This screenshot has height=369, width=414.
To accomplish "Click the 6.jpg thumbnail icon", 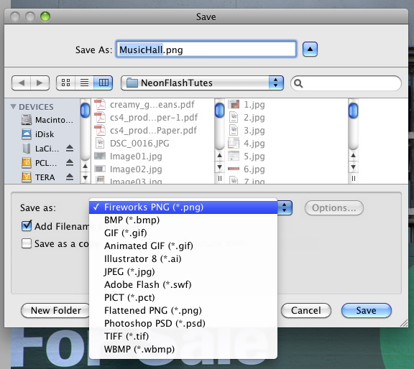I will coord(234,169).
